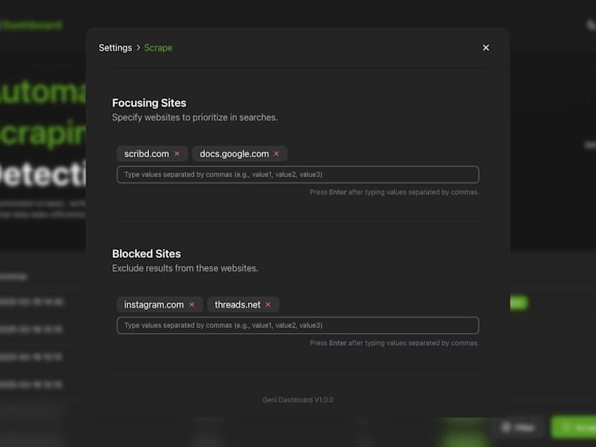Screen dimensions: 596x447
Task: Select the scribd.com tag label
Action: pos(146,154)
